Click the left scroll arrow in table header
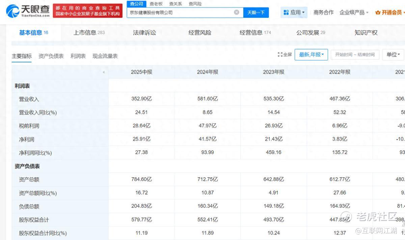The width and height of the screenshot is (405, 240). (103, 72)
